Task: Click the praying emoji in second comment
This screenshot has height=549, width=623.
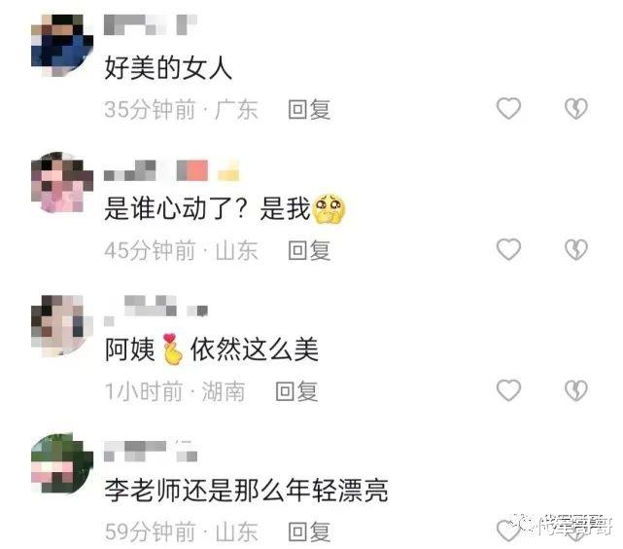Action: point(329,208)
